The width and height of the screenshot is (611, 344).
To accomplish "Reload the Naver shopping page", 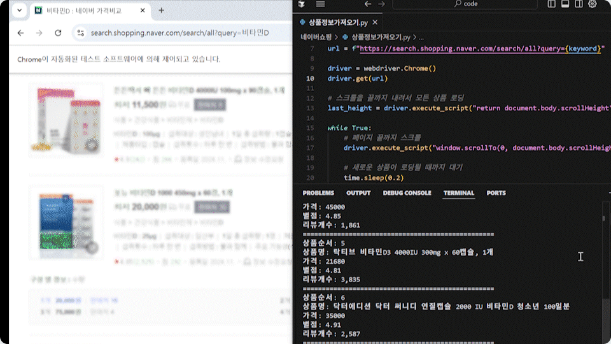I will (58, 33).
